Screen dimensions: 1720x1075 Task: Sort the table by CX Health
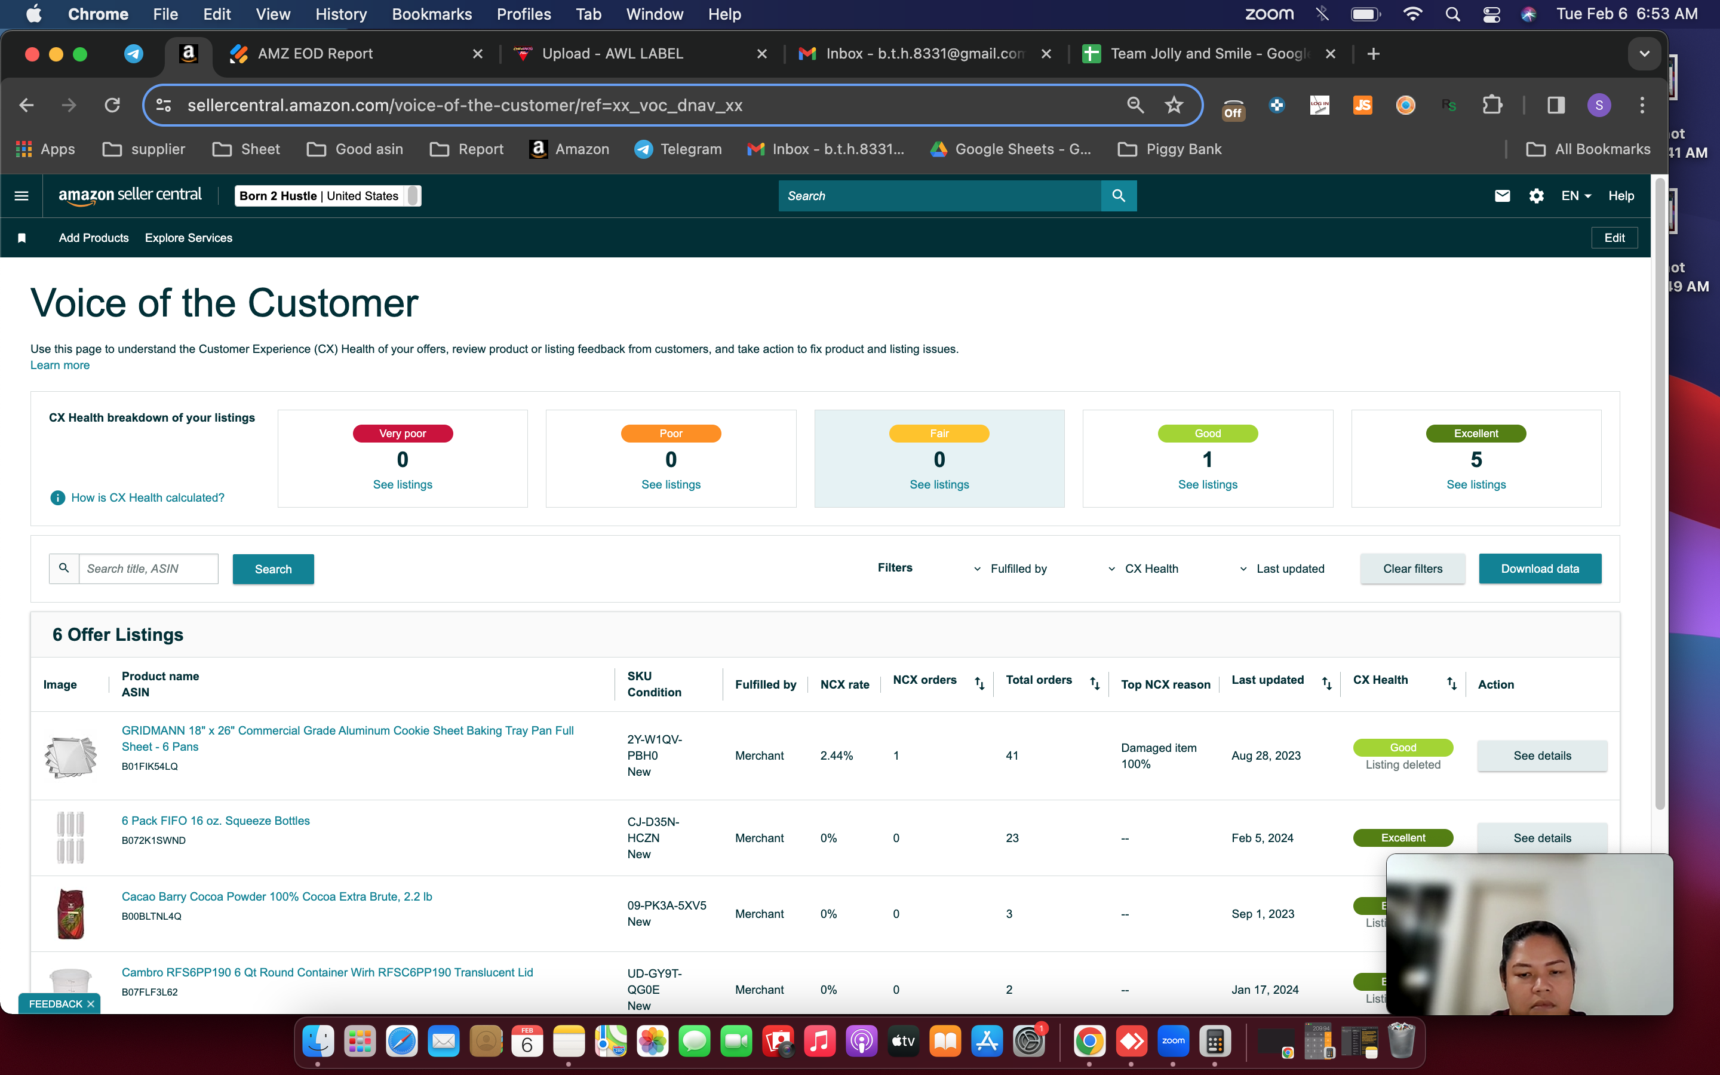(x=1451, y=683)
